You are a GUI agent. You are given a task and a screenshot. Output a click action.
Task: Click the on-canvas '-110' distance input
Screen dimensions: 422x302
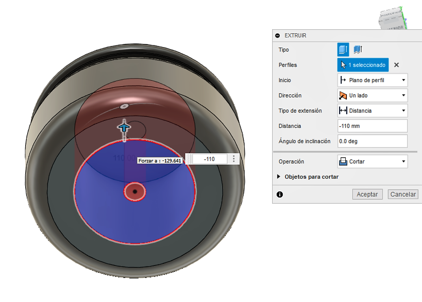coord(210,159)
